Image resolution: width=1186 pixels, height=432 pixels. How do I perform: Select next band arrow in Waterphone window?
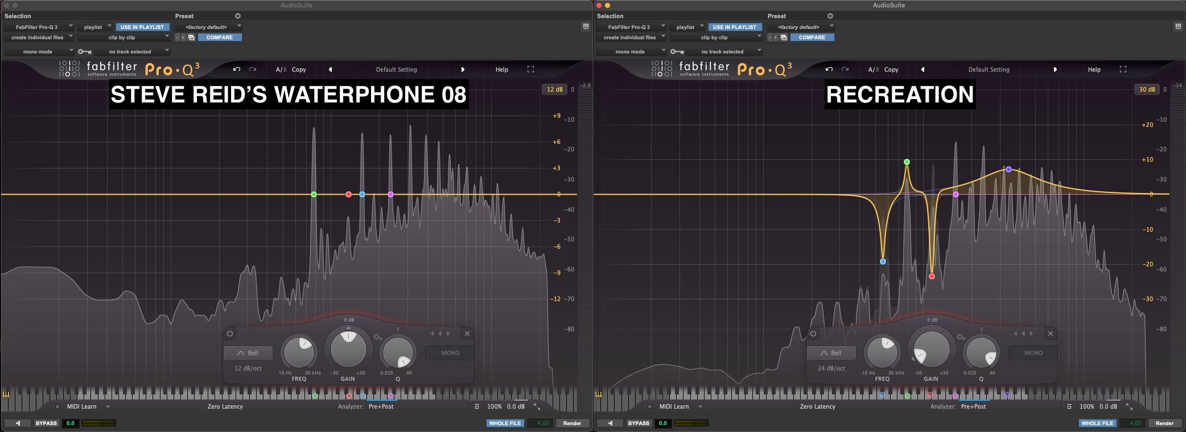(x=448, y=334)
